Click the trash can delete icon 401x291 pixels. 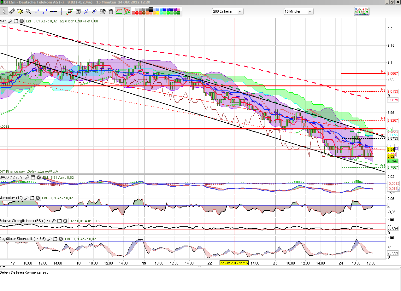tap(111, 12)
